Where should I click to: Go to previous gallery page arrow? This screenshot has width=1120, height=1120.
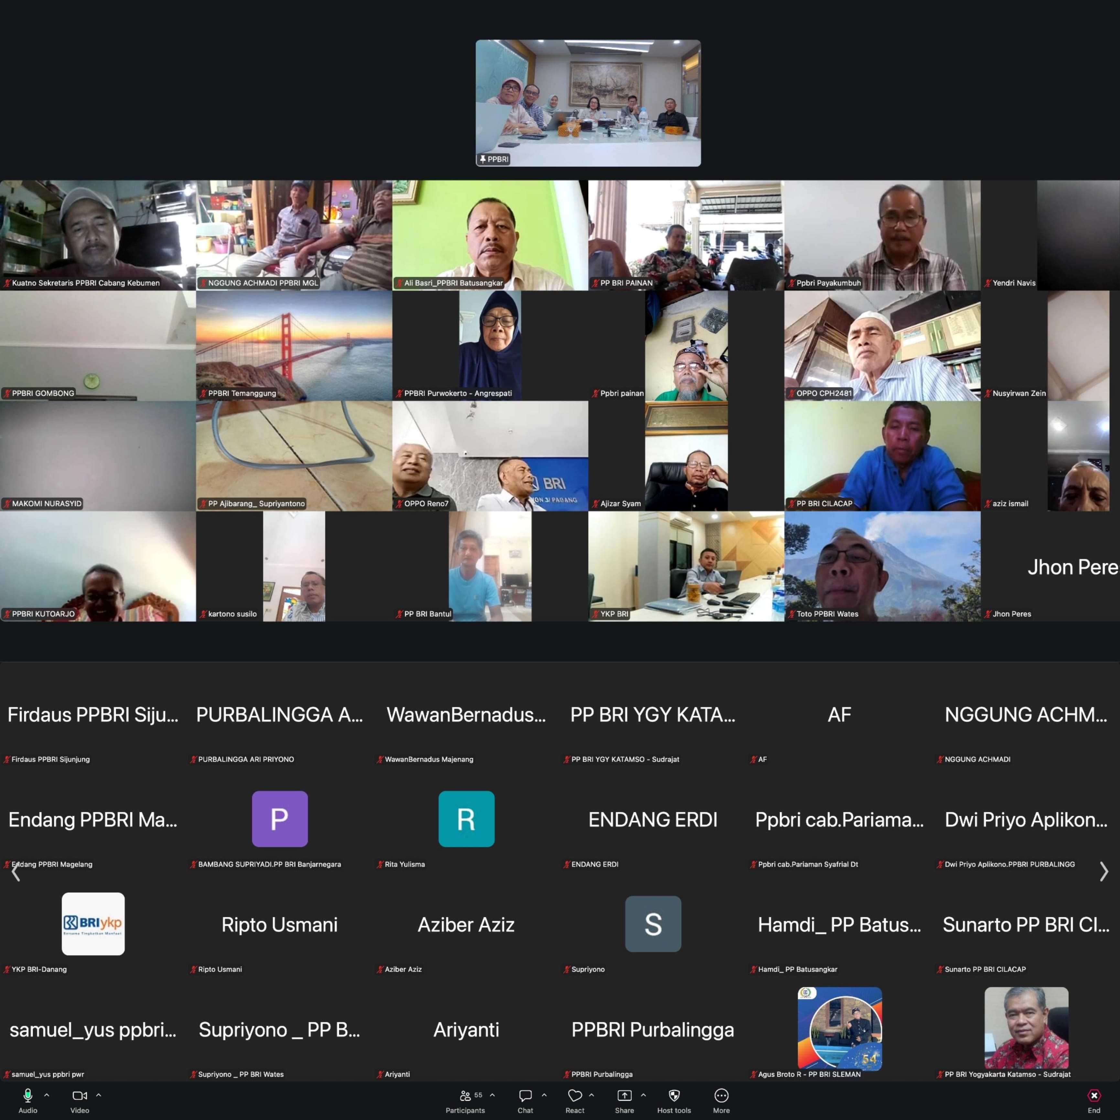(x=16, y=871)
